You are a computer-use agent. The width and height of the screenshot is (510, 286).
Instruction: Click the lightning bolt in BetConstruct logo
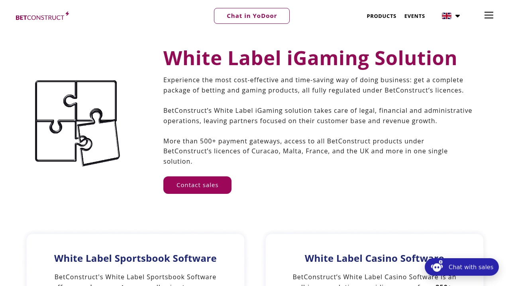[x=67, y=13]
